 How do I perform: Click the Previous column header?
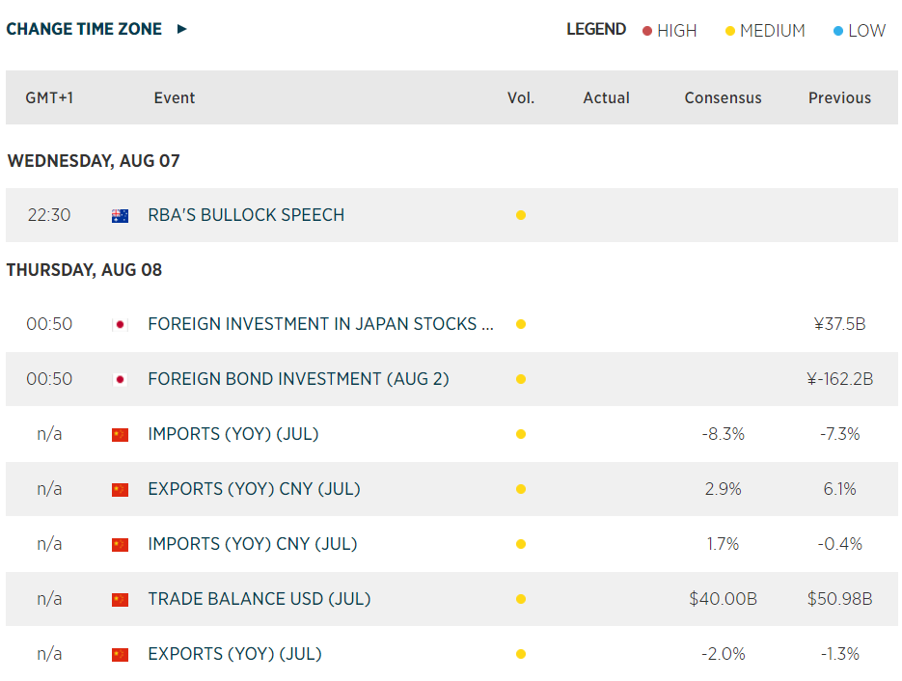[x=839, y=97]
